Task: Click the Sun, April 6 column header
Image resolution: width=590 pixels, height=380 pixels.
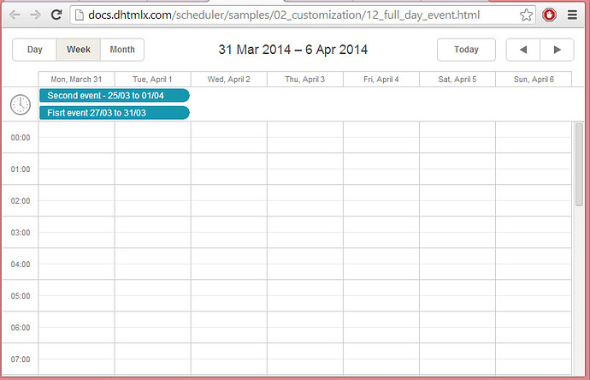Action: [x=534, y=79]
